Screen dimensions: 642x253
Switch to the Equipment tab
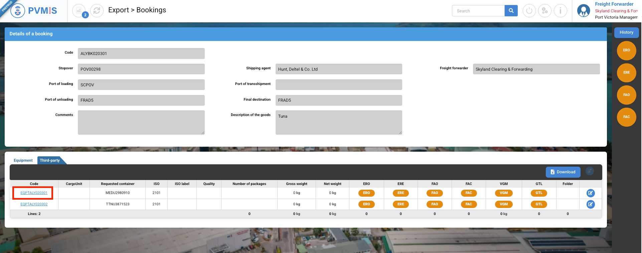click(x=23, y=160)
